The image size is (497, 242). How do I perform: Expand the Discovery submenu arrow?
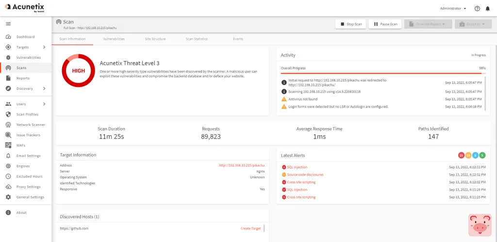pyautogui.click(x=44, y=88)
